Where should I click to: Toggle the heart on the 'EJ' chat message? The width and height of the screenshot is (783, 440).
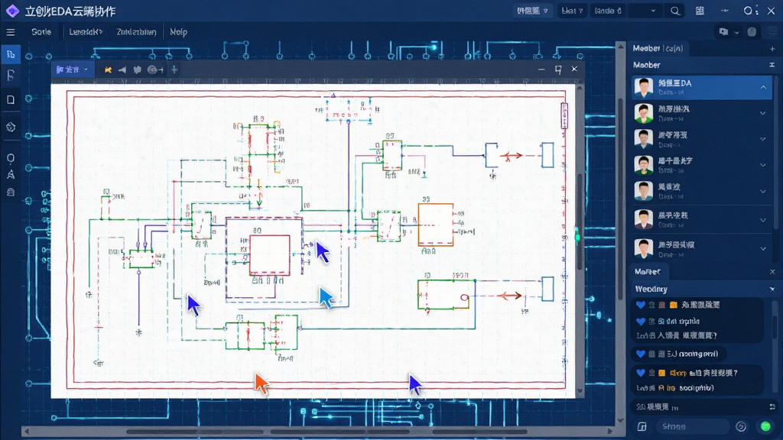coord(641,354)
